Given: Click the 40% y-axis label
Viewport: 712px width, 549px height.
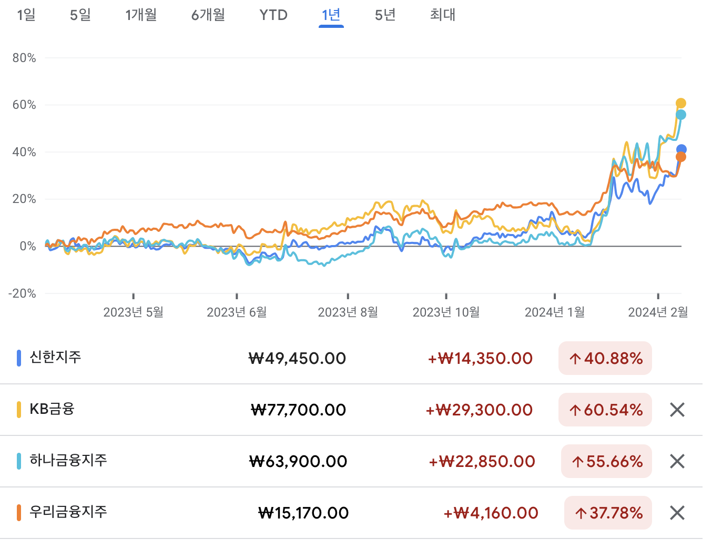Looking at the screenshot, I should coord(24,152).
